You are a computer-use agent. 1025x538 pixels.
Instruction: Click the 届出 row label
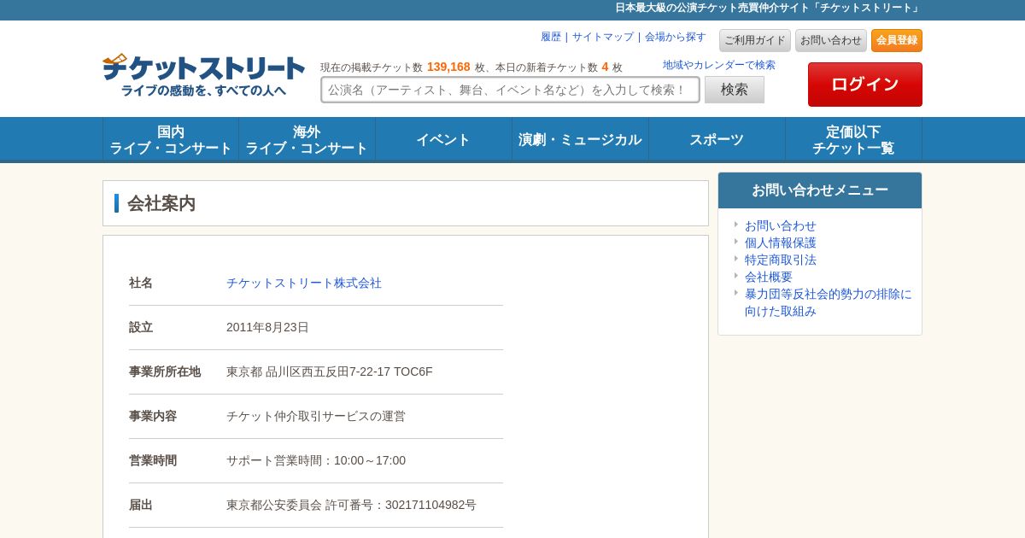click(141, 505)
